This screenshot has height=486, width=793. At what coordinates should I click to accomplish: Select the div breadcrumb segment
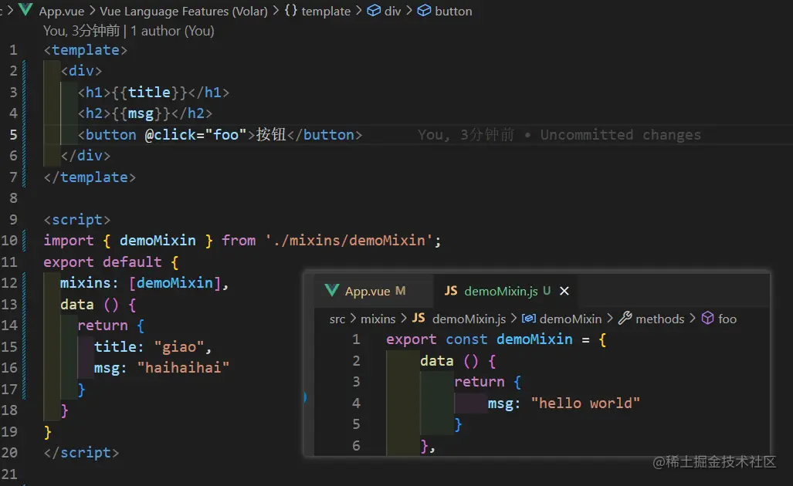[x=392, y=11]
